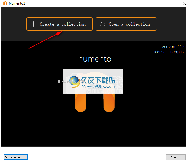Open the Preferences dialog
Screen dimensions: 186x164
click(16, 157)
